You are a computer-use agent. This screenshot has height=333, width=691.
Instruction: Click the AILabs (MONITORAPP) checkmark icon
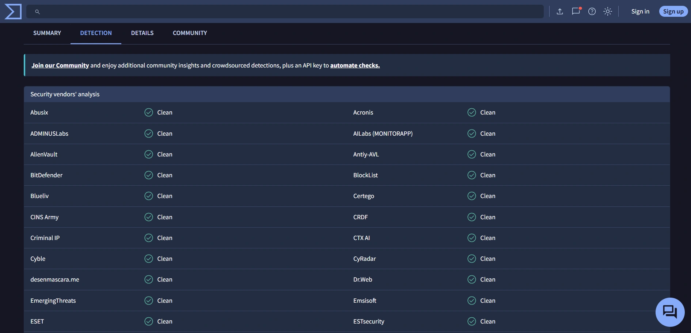click(x=472, y=133)
